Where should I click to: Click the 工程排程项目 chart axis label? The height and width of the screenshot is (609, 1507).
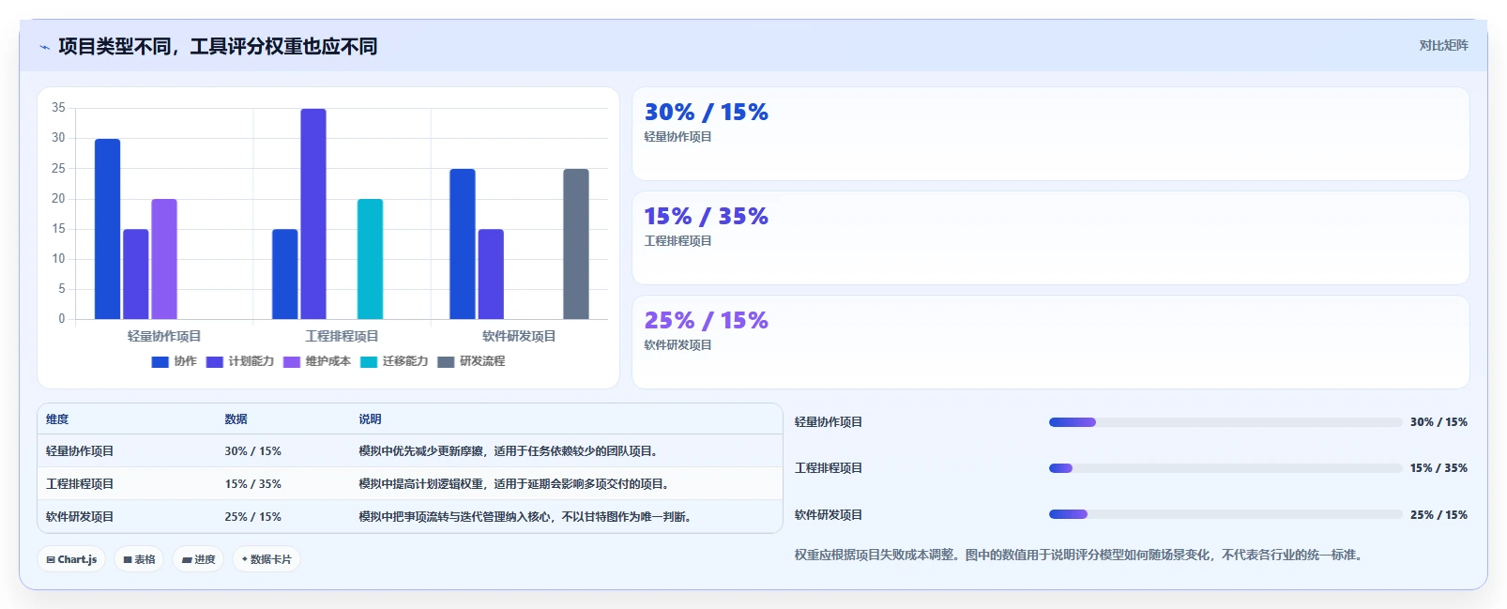[x=342, y=336]
